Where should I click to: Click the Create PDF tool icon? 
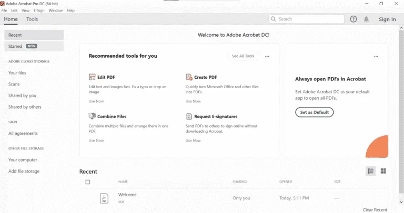coord(189,77)
